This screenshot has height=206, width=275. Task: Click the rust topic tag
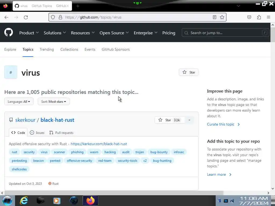[15, 152]
